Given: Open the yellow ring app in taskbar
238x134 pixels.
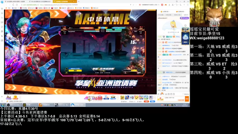Looking at the screenshot, I should [29, 105].
